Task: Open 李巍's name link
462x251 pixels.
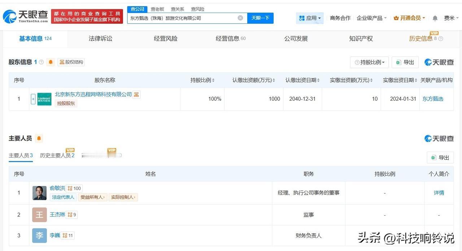Action: click(x=55, y=235)
